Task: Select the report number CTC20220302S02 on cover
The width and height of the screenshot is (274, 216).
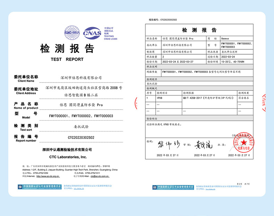Action: 81,138
